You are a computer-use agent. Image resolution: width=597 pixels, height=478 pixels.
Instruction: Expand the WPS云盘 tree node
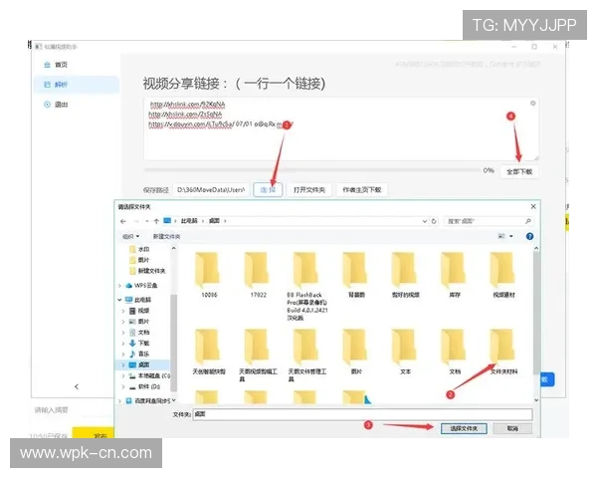click(120, 286)
